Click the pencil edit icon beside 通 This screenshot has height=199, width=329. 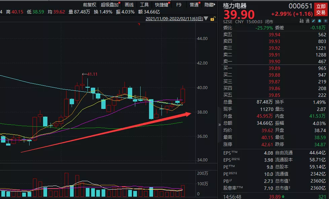(314, 21)
